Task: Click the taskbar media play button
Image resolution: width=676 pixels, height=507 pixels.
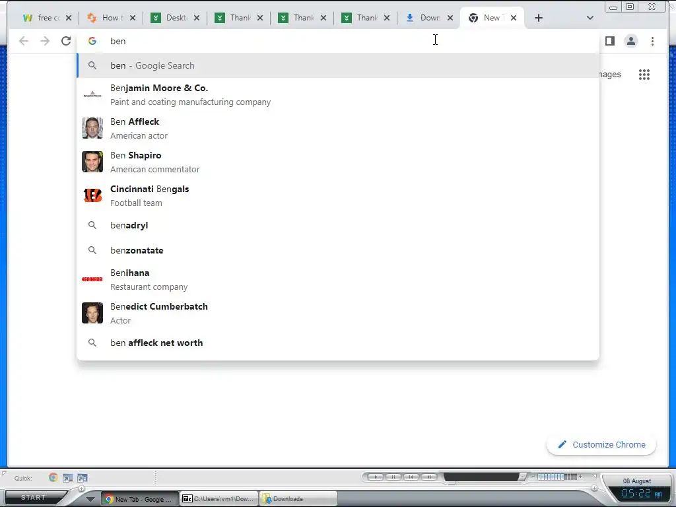Action: [376, 477]
